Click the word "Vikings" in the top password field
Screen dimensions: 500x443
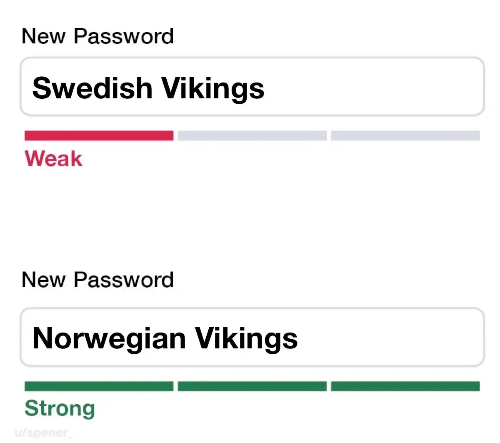click(x=212, y=88)
